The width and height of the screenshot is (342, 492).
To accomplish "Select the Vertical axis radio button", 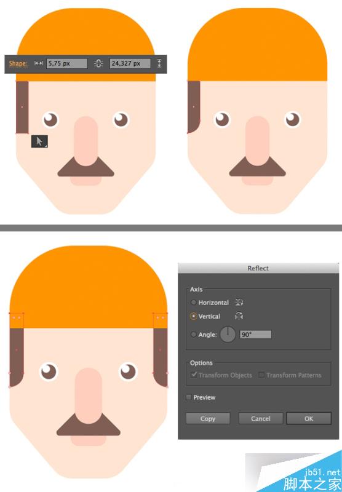I will (194, 316).
